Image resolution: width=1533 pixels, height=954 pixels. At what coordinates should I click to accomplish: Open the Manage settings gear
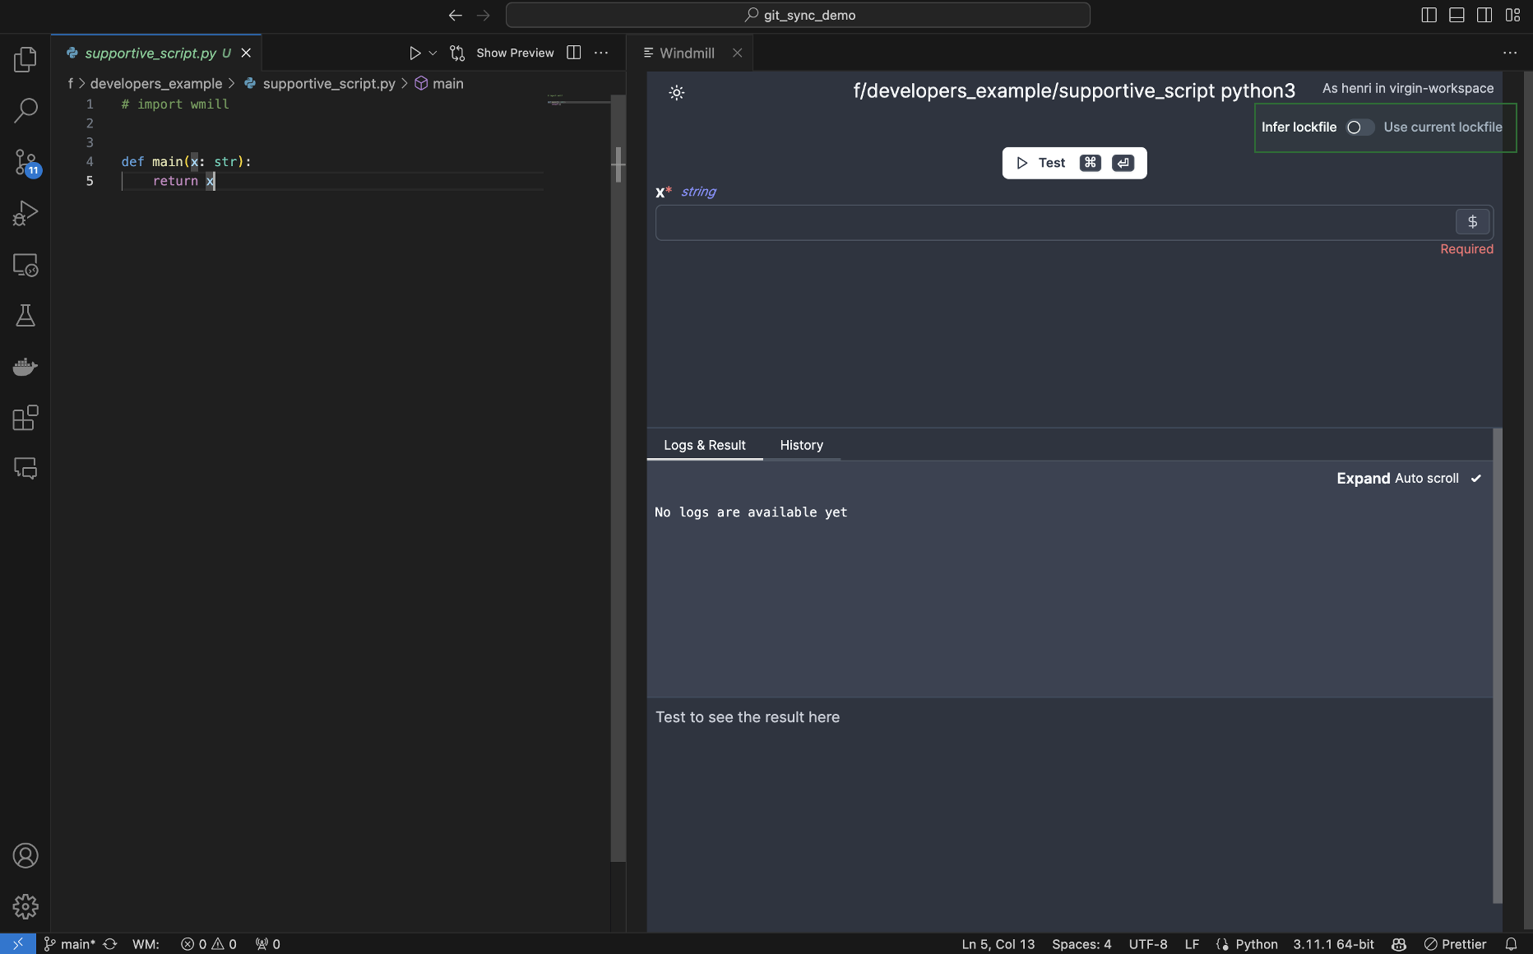point(25,906)
